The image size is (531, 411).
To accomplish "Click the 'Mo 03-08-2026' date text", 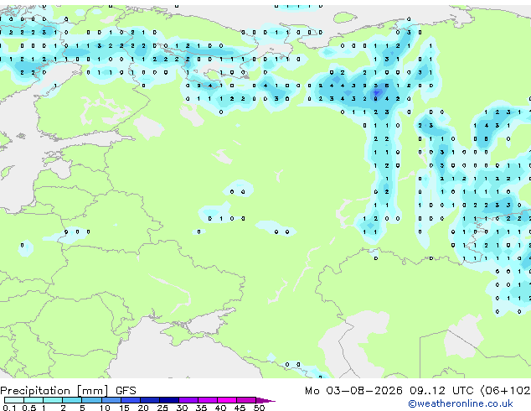I will 353,391.
